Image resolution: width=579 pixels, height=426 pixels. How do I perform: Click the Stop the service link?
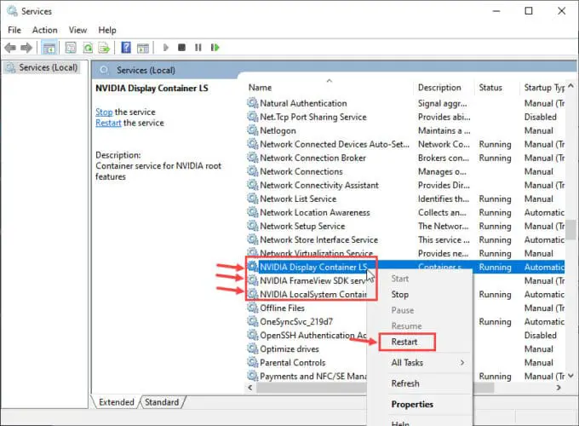104,112
